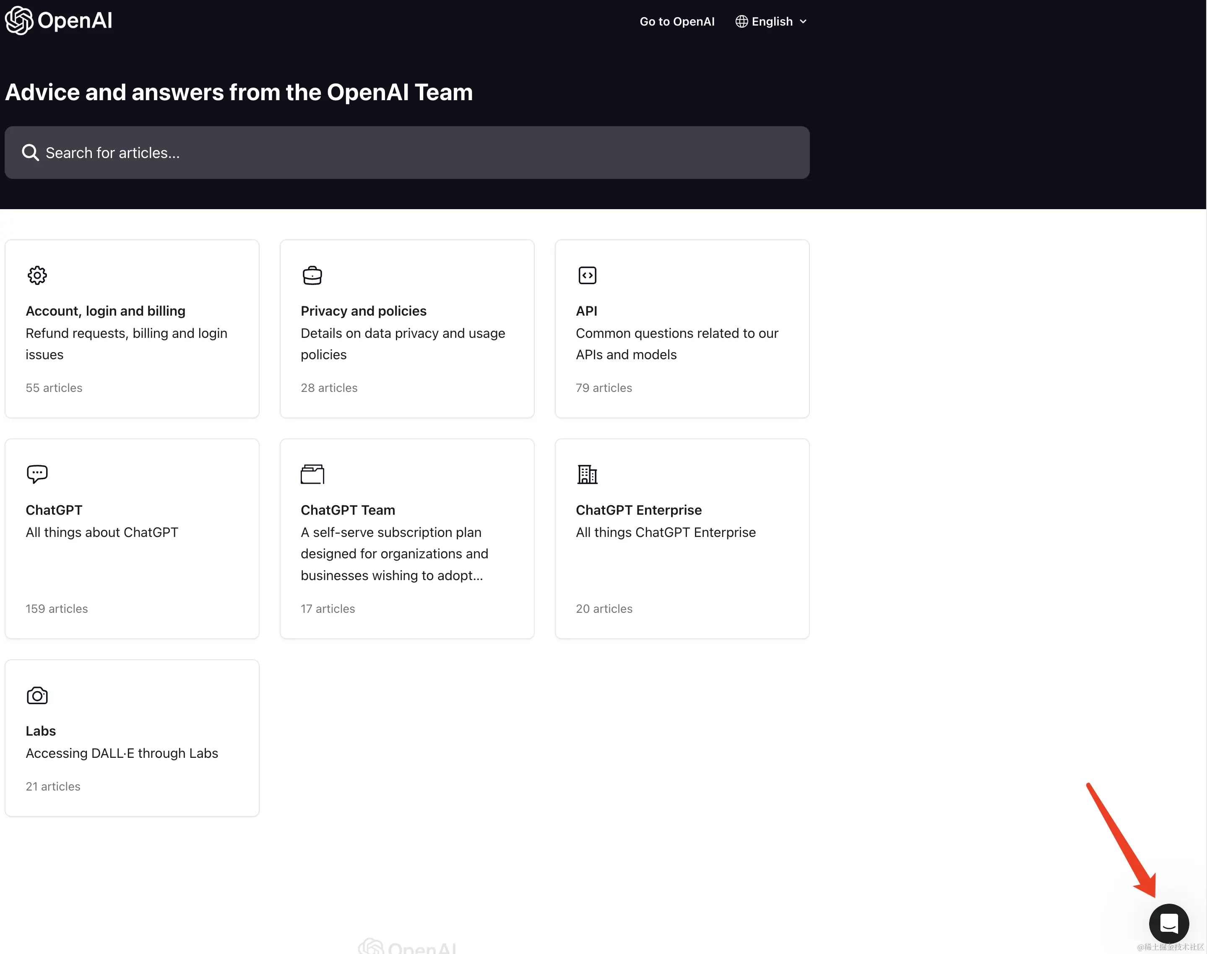Follow the Go to OpenAI link
This screenshot has height=954, width=1207.
pyautogui.click(x=677, y=21)
